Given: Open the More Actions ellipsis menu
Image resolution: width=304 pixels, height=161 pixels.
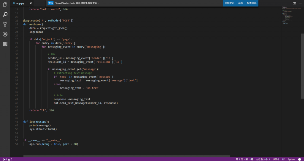Looking at the screenshot, I should [300, 3].
